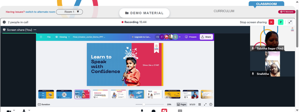Screen dimensions: 299x112
Task: Select slide thumbnail 8 with scales
Action: pos(173,94)
